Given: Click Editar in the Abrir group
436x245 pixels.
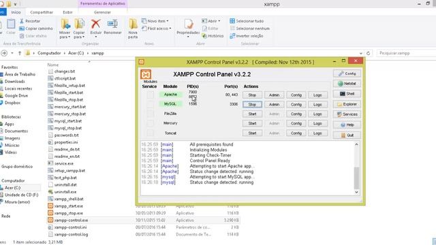Looking at the screenshot, I should (x=211, y=29).
